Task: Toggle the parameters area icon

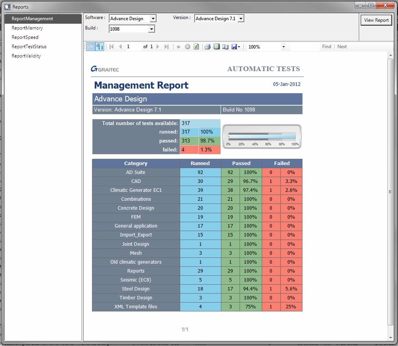Action: point(99,47)
